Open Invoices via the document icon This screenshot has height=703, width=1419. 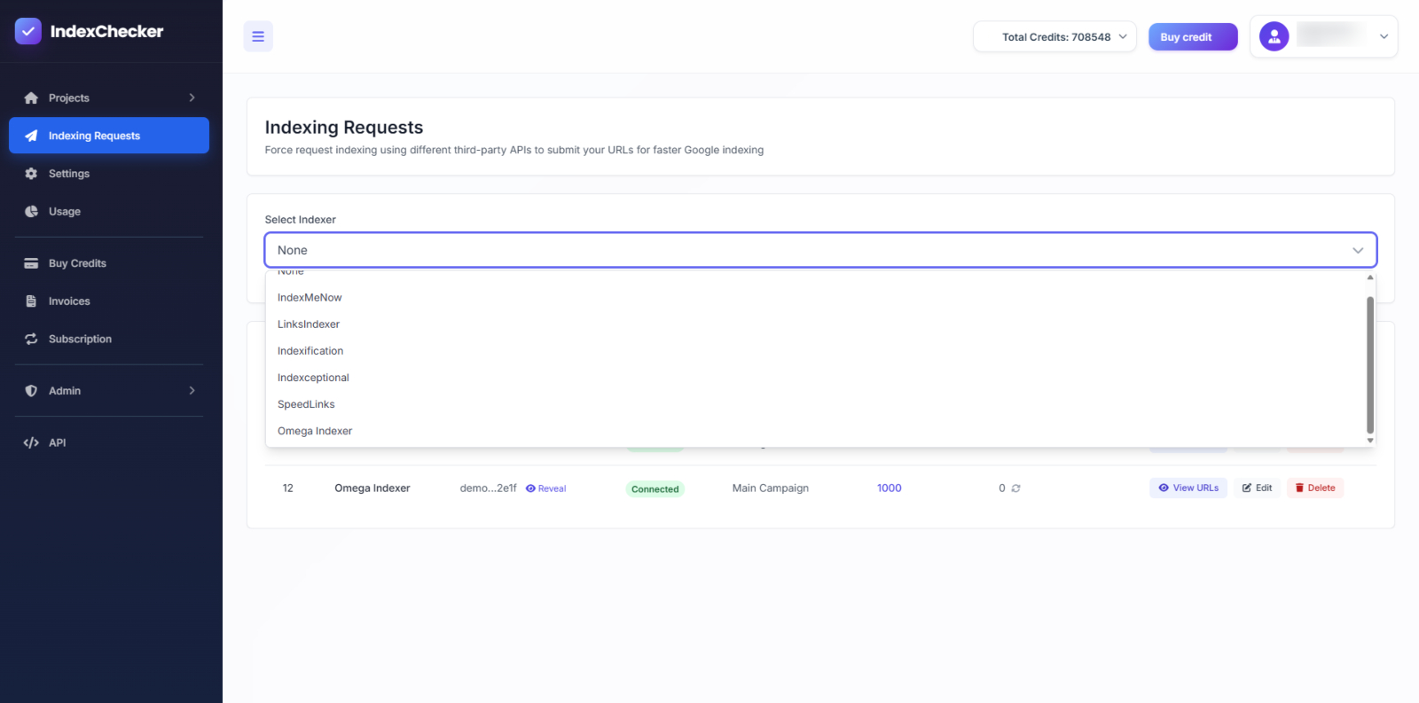tap(31, 301)
